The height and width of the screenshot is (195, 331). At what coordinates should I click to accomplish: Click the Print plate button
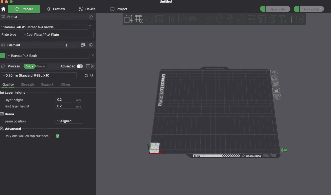coord(311,9)
